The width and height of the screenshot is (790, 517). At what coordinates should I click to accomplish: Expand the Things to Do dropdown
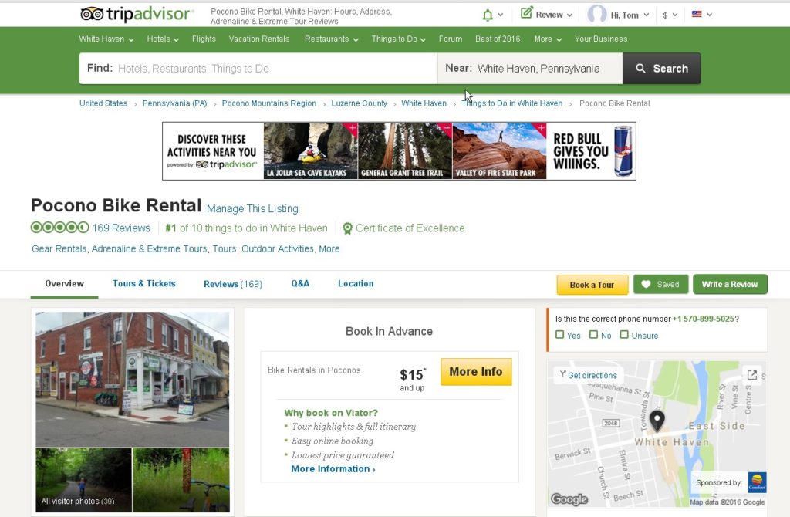pyautogui.click(x=399, y=39)
